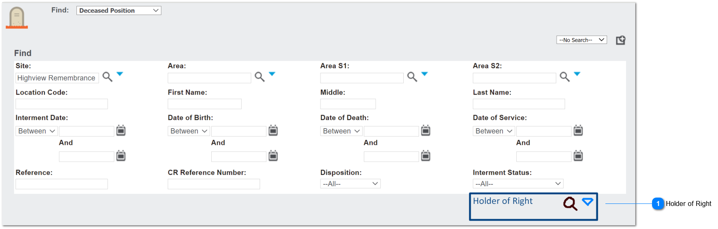Expand the Area blue arrow dropdown
Viewport: 718px width, 229px height.
click(x=272, y=74)
